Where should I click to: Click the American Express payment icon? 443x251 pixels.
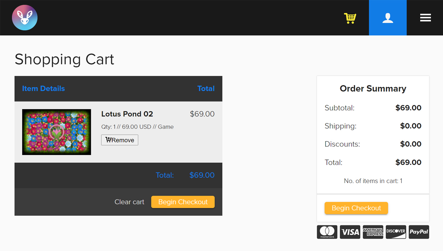(x=373, y=232)
